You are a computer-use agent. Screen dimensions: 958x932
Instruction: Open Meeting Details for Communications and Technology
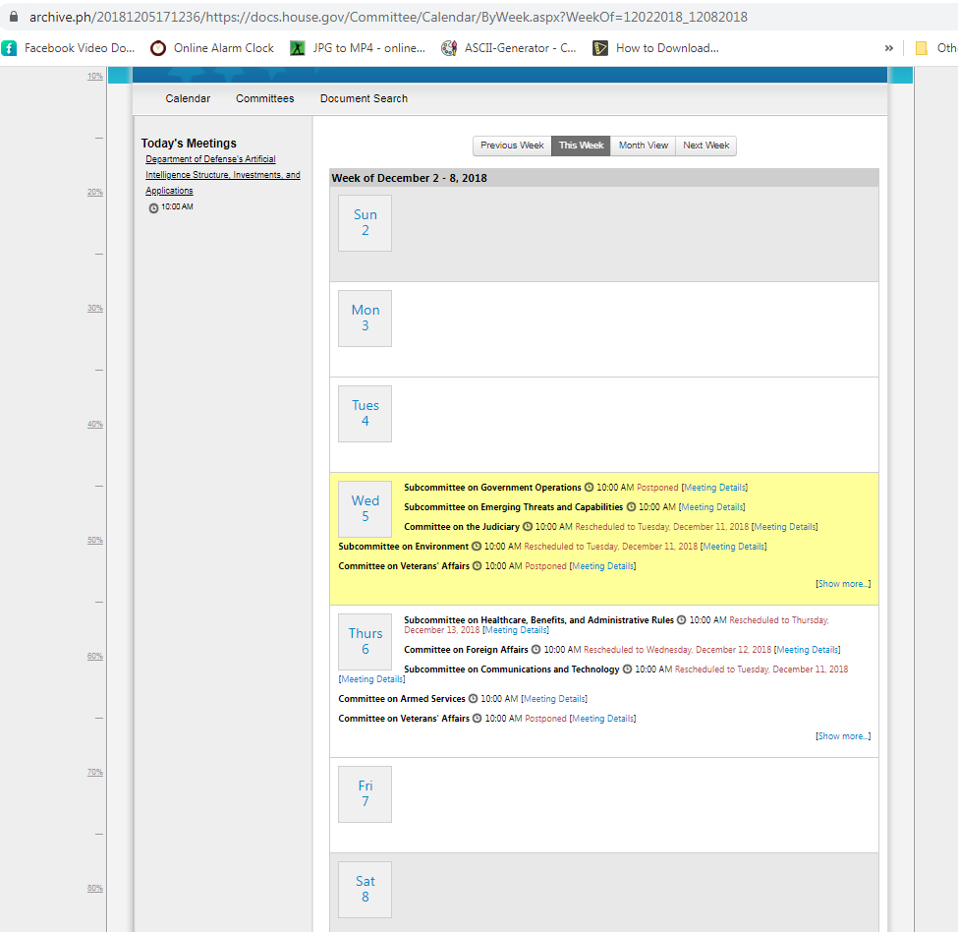pyautogui.click(x=371, y=679)
